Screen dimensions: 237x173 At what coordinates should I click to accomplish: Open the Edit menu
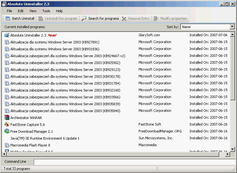tap(21, 11)
